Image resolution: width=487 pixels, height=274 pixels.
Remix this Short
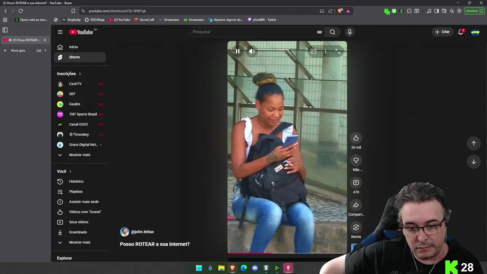356,228
